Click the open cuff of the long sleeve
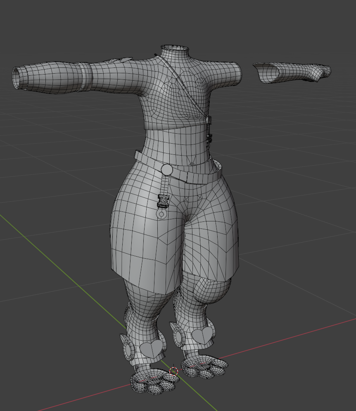The width and height of the screenshot is (356, 411). (x=17, y=78)
